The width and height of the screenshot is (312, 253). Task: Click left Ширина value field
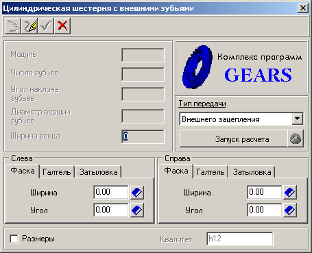click(111, 192)
